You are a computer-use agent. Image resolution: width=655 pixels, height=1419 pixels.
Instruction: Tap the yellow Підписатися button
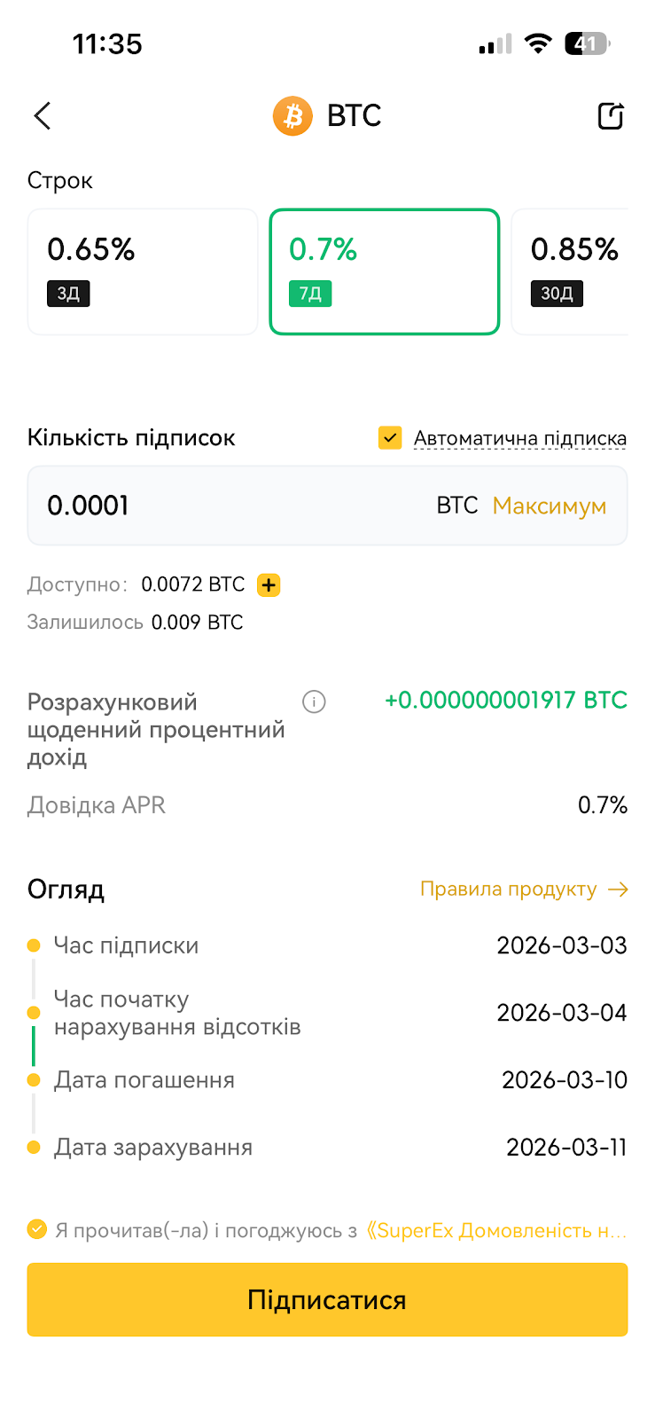pos(327,1300)
